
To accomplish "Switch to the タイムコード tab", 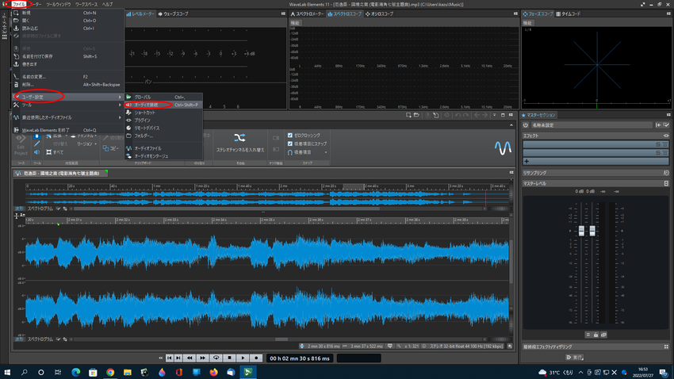I will (x=569, y=13).
